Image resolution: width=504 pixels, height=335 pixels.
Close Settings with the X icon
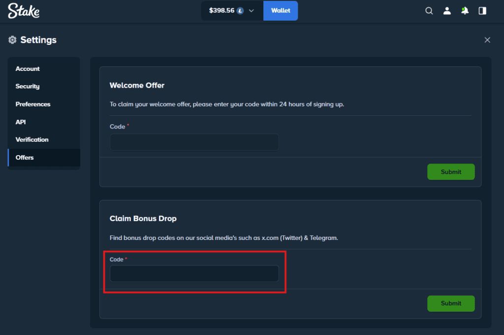pyautogui.click(x=487, y=40)
